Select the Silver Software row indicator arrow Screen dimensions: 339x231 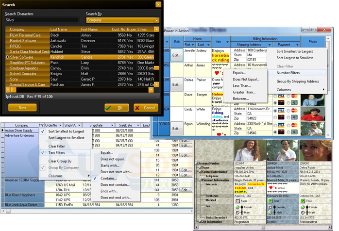coord(8,57)
